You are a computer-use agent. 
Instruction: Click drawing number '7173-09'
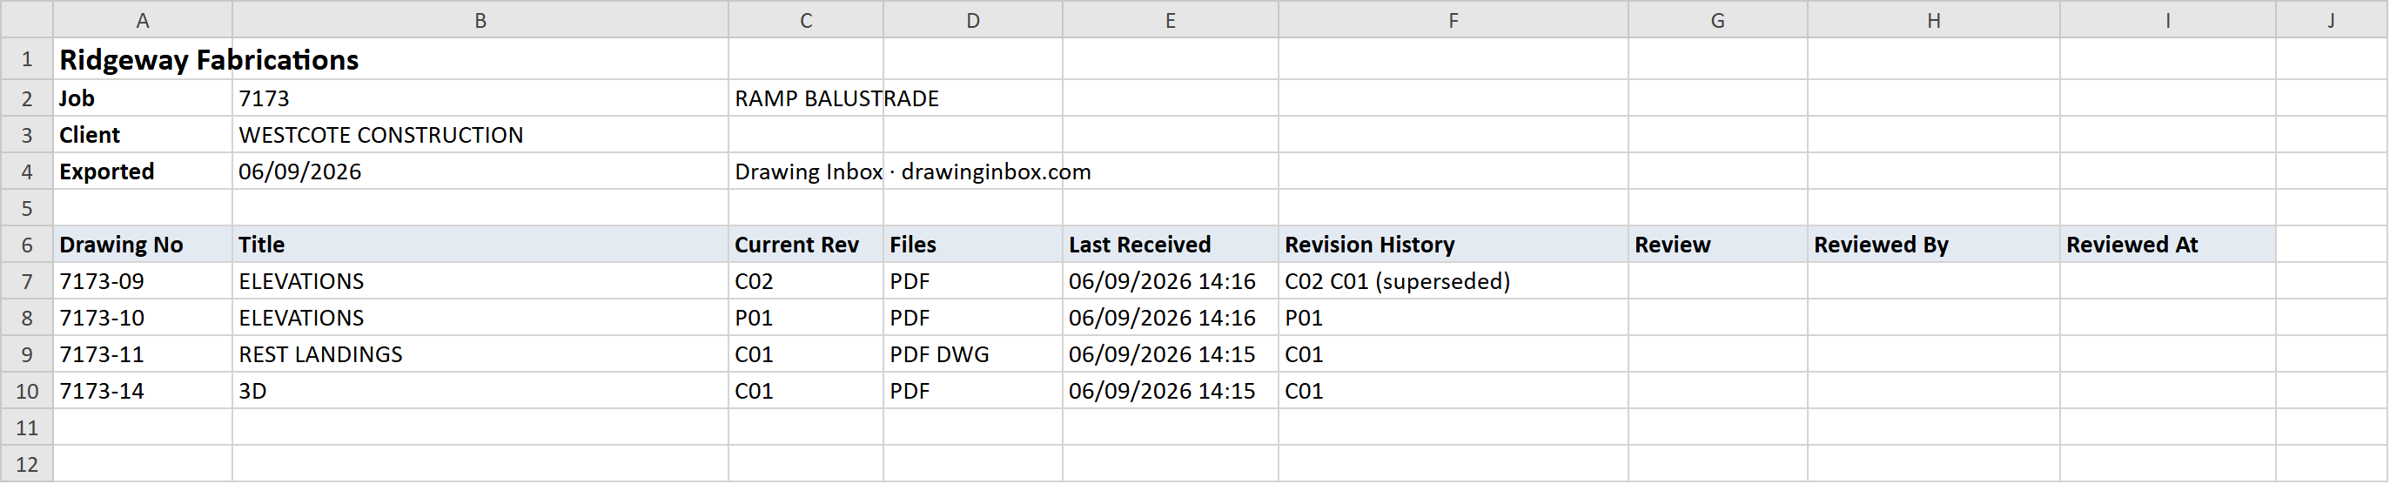click(143, 281)
